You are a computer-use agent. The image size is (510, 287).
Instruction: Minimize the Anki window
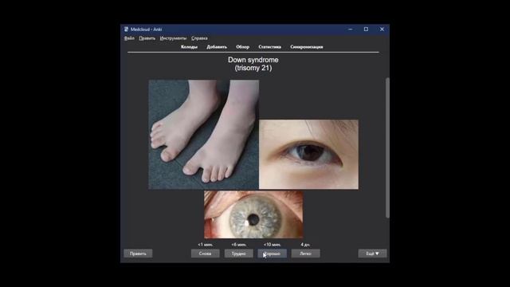point(351,29)
